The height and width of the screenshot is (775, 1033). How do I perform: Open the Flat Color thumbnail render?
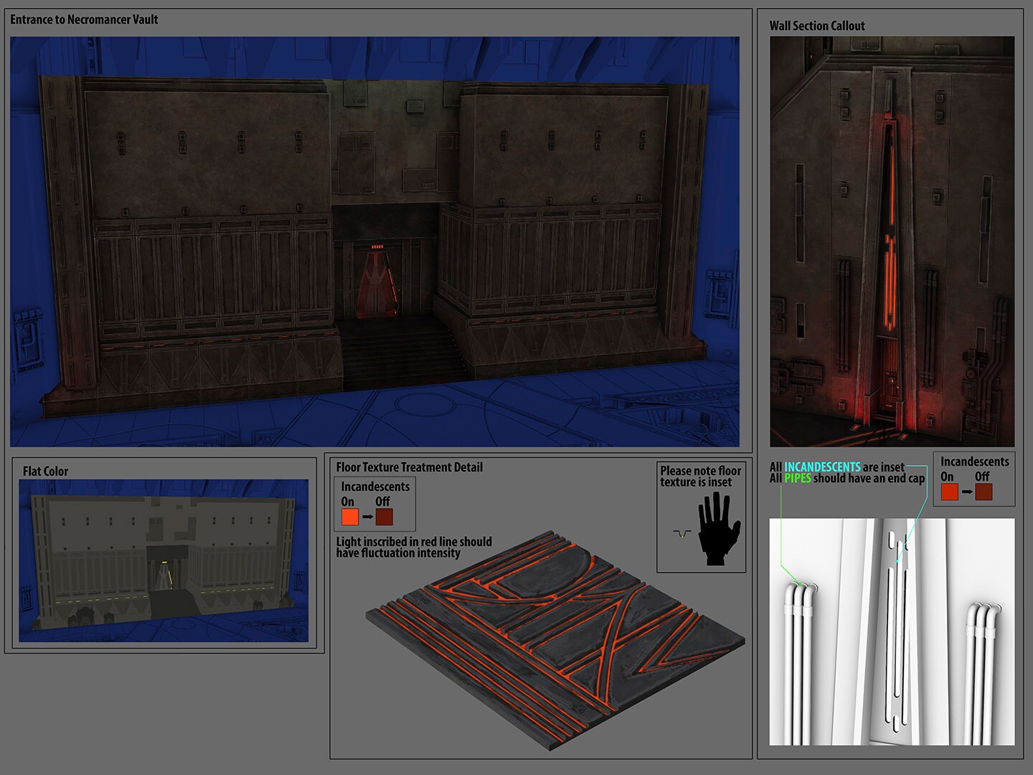pyautogui.click(x=164, y=560)
